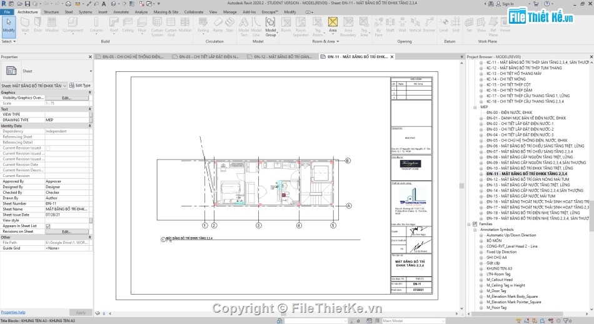The width and height of the screenshot is (594, 324).
Task: Select the Mullion tool
Action: (x=185, y=24)
